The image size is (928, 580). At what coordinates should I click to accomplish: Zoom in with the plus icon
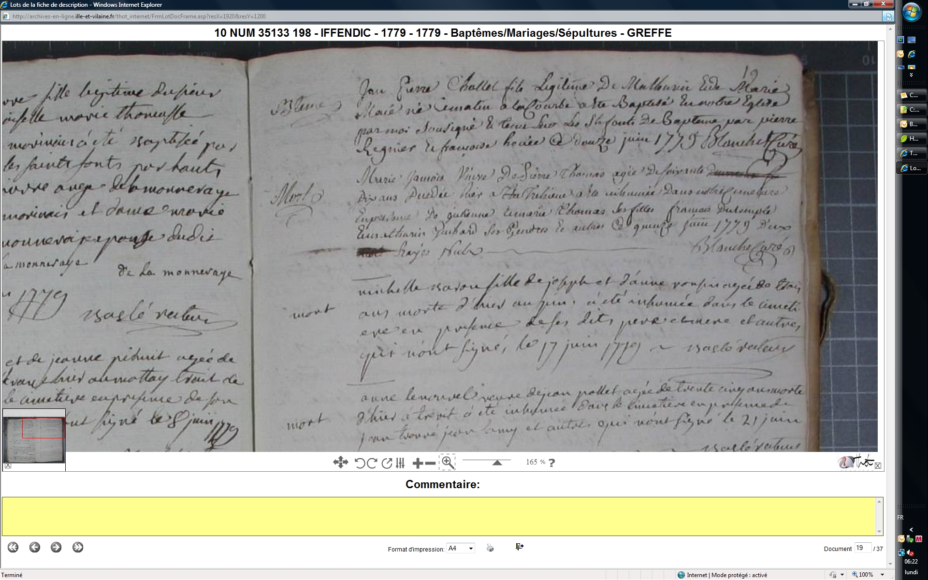click(x=418, y=463)
